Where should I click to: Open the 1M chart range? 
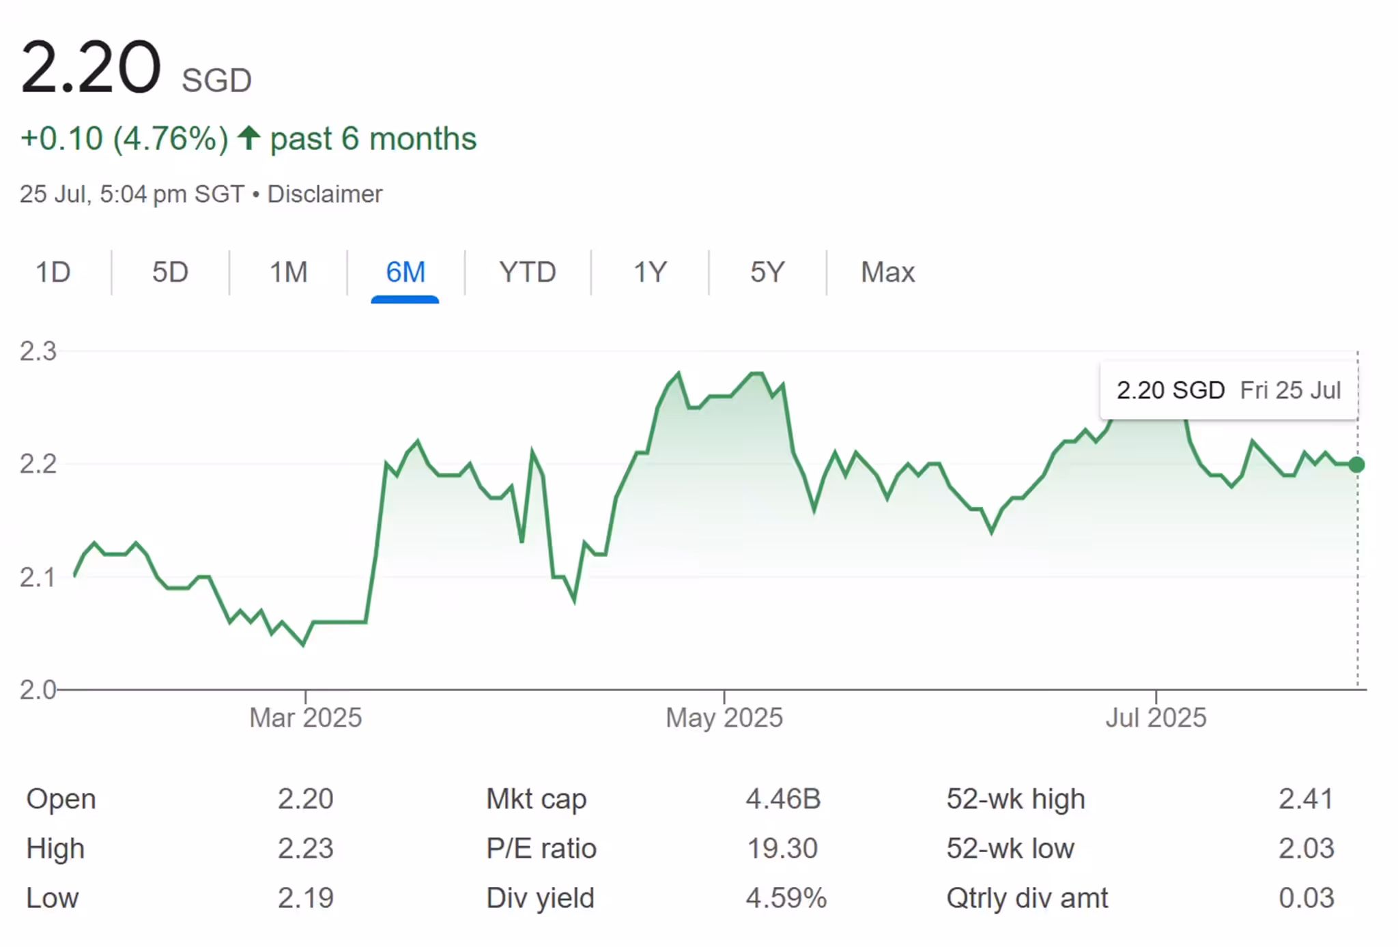(x=288, y=272)
